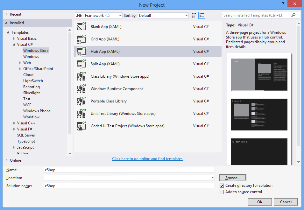
Task: Uncheck Create directory for solution
Action: click(x=222, y=185)
